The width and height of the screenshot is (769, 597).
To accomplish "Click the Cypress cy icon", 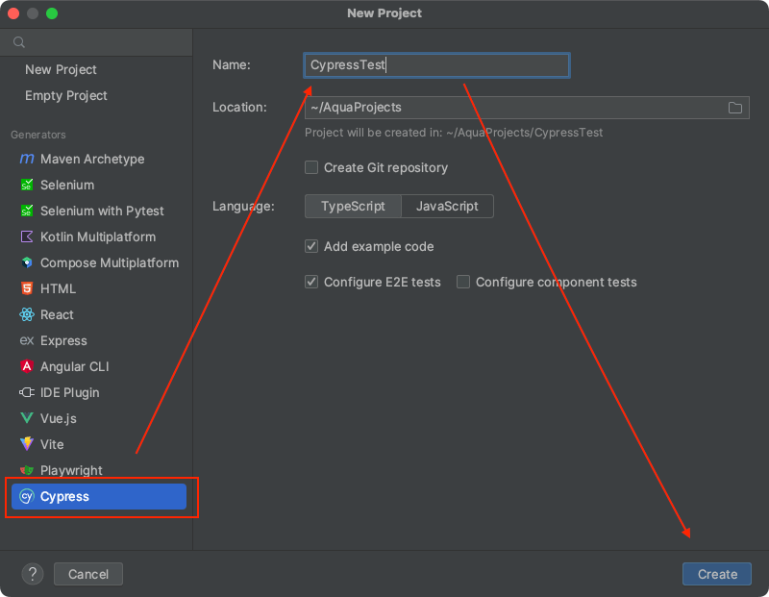I will pyautogui.click(x=27, y=496).
